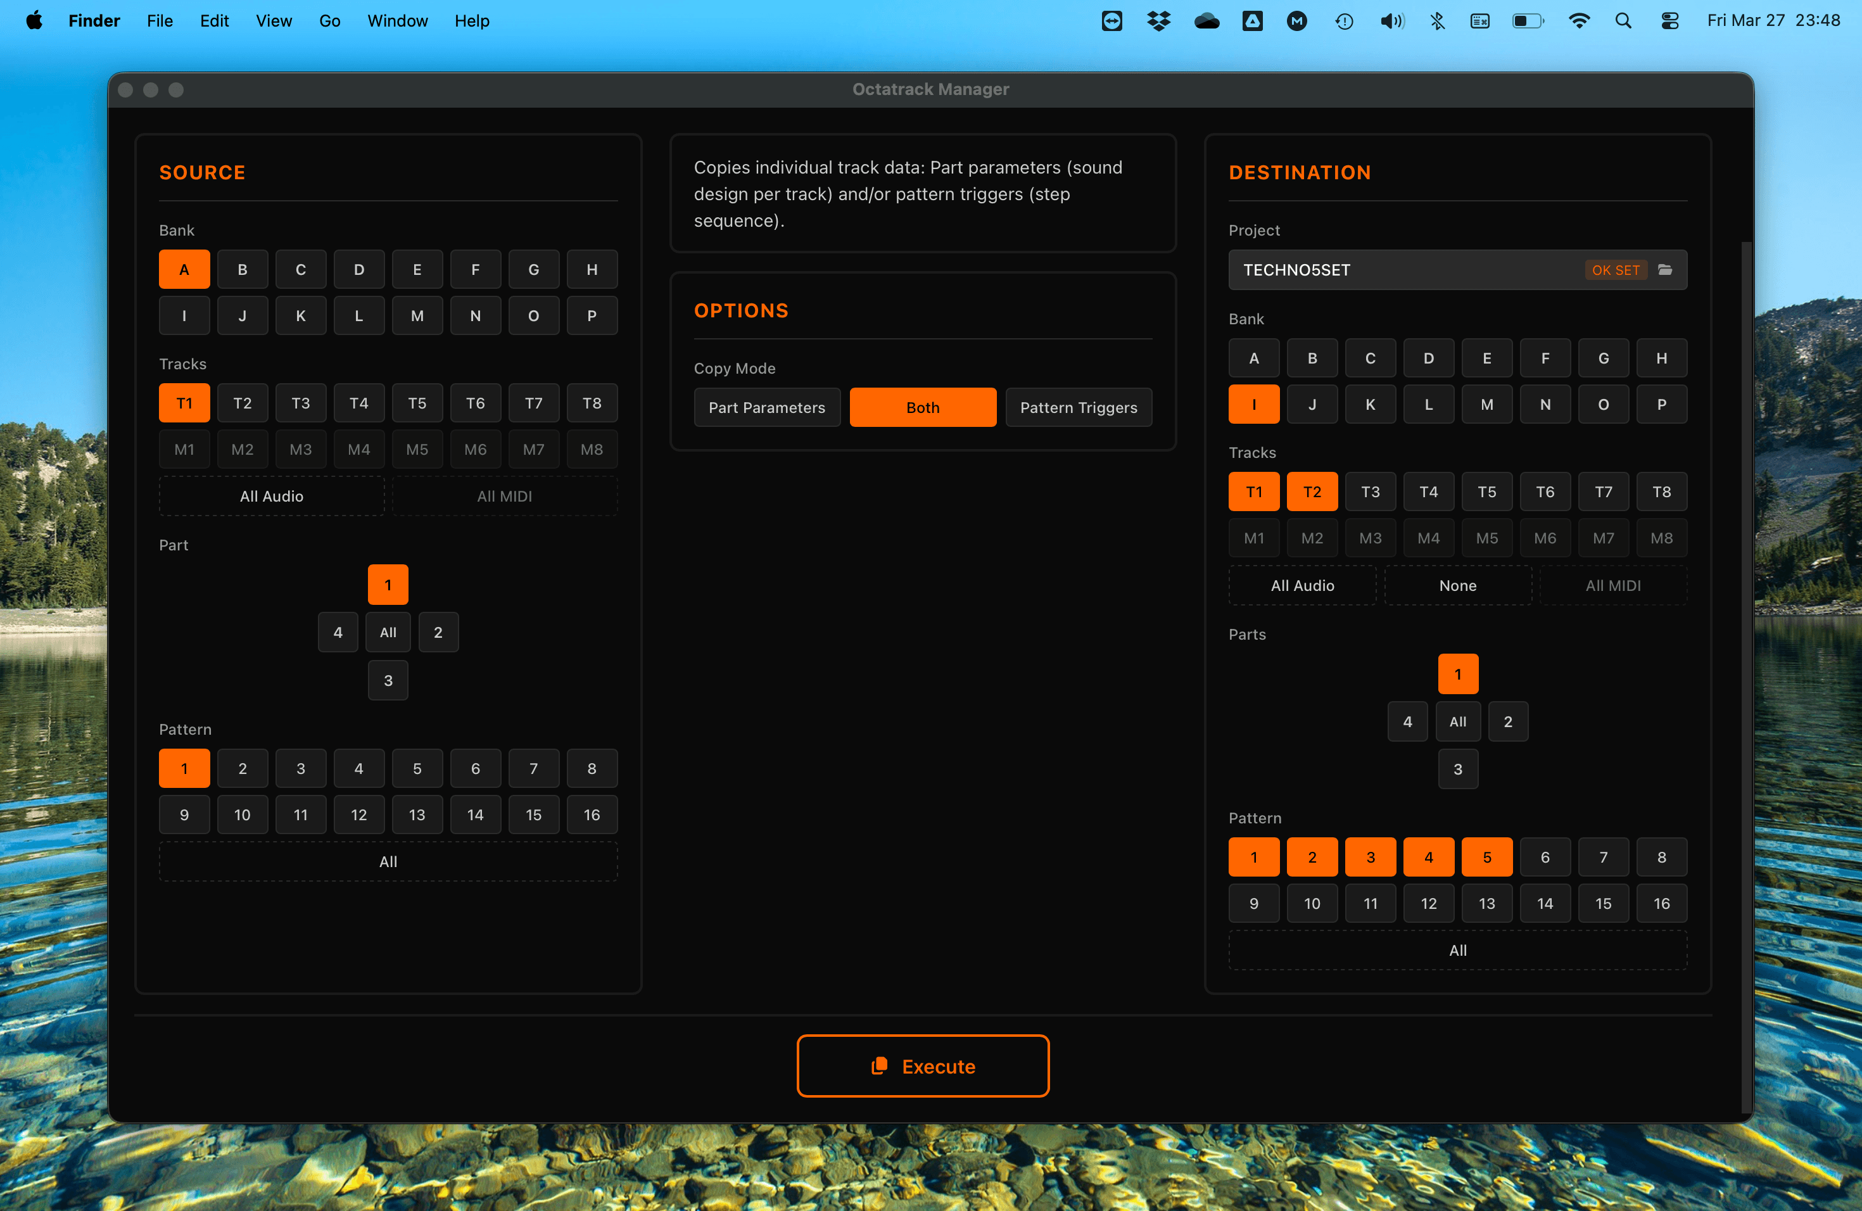Select source part 3

coord(388,681)
